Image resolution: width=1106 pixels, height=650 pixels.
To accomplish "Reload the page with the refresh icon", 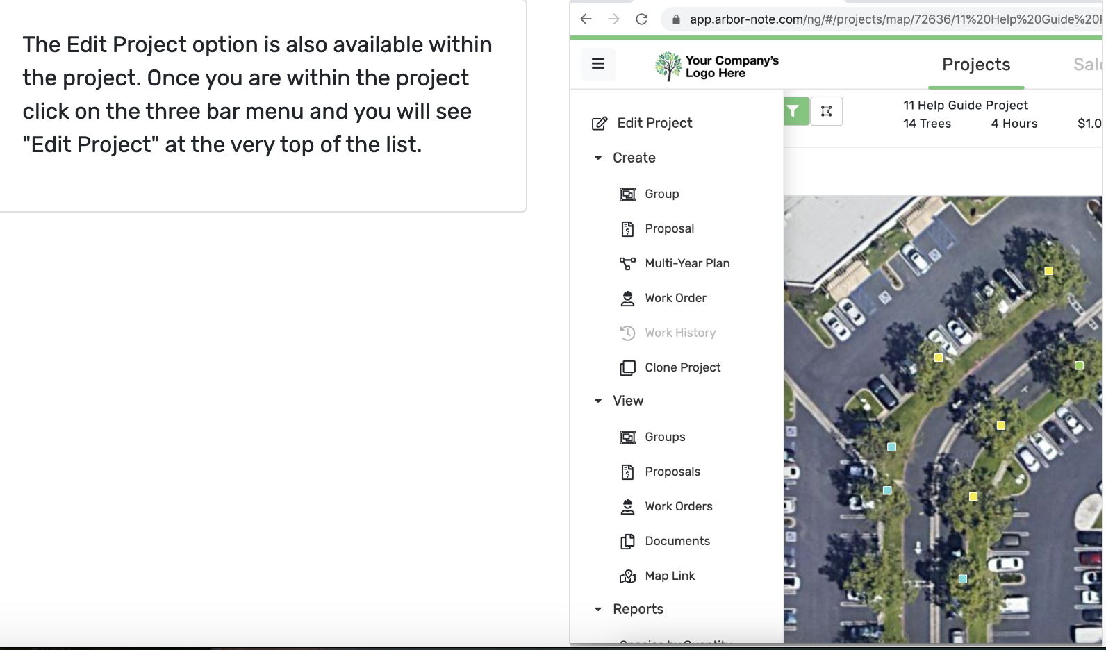I will click(x=641, y=19).
